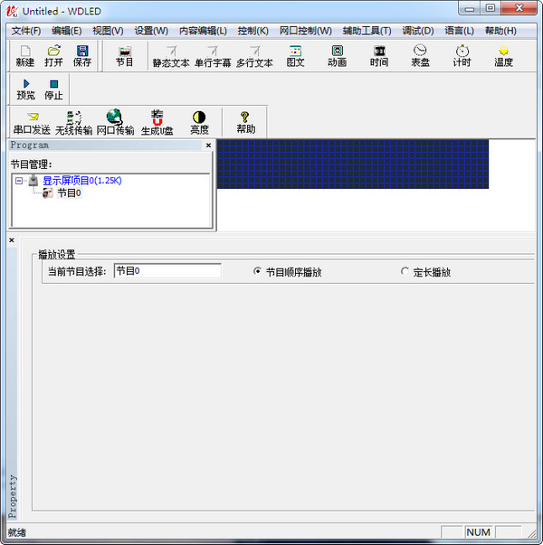
Task: Save project using 保存 icon
Action: 82,55
